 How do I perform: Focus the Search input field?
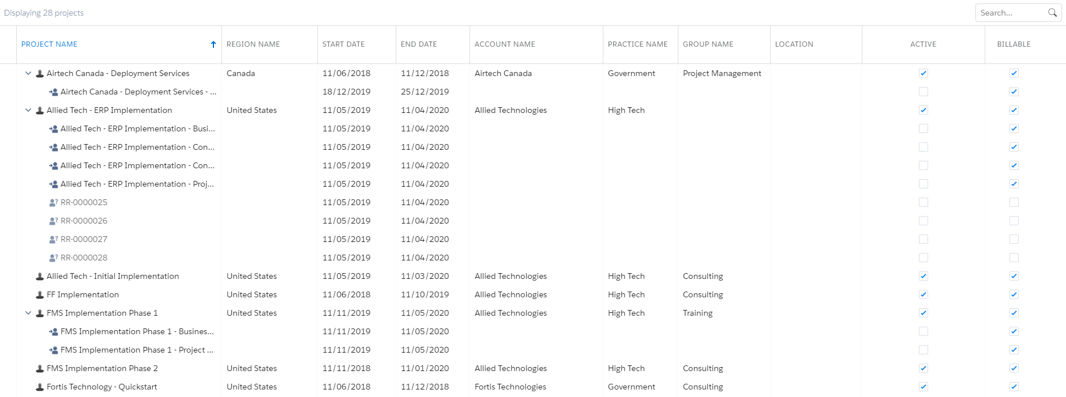1012,13
